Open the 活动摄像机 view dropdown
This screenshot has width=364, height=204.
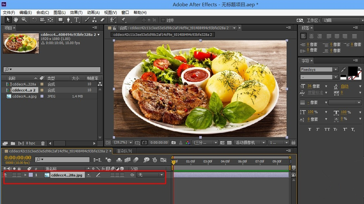tap(250, 142)
